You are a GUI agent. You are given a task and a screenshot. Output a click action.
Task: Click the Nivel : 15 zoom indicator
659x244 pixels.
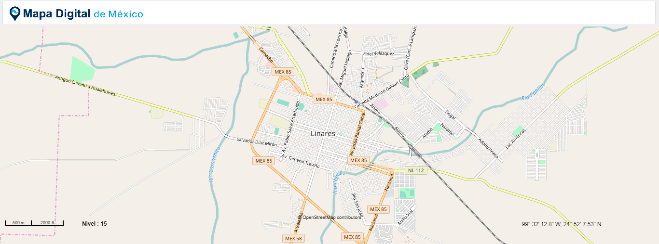[x=95, y=224]
